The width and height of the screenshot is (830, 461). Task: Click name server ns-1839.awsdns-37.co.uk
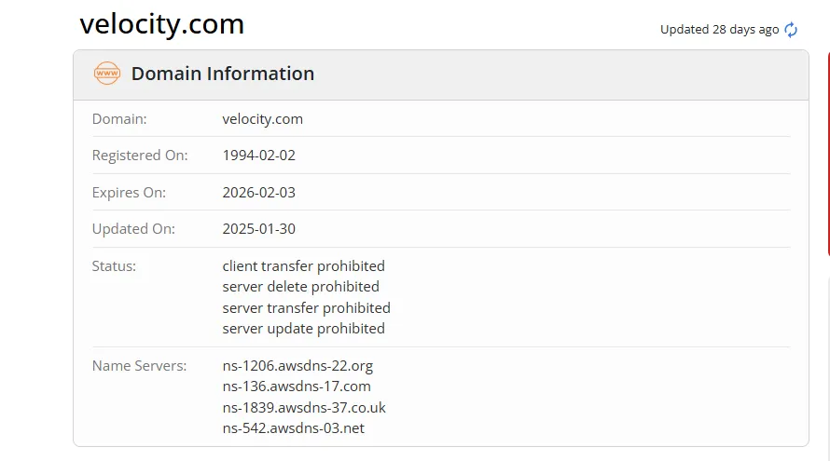coord(304,408)
